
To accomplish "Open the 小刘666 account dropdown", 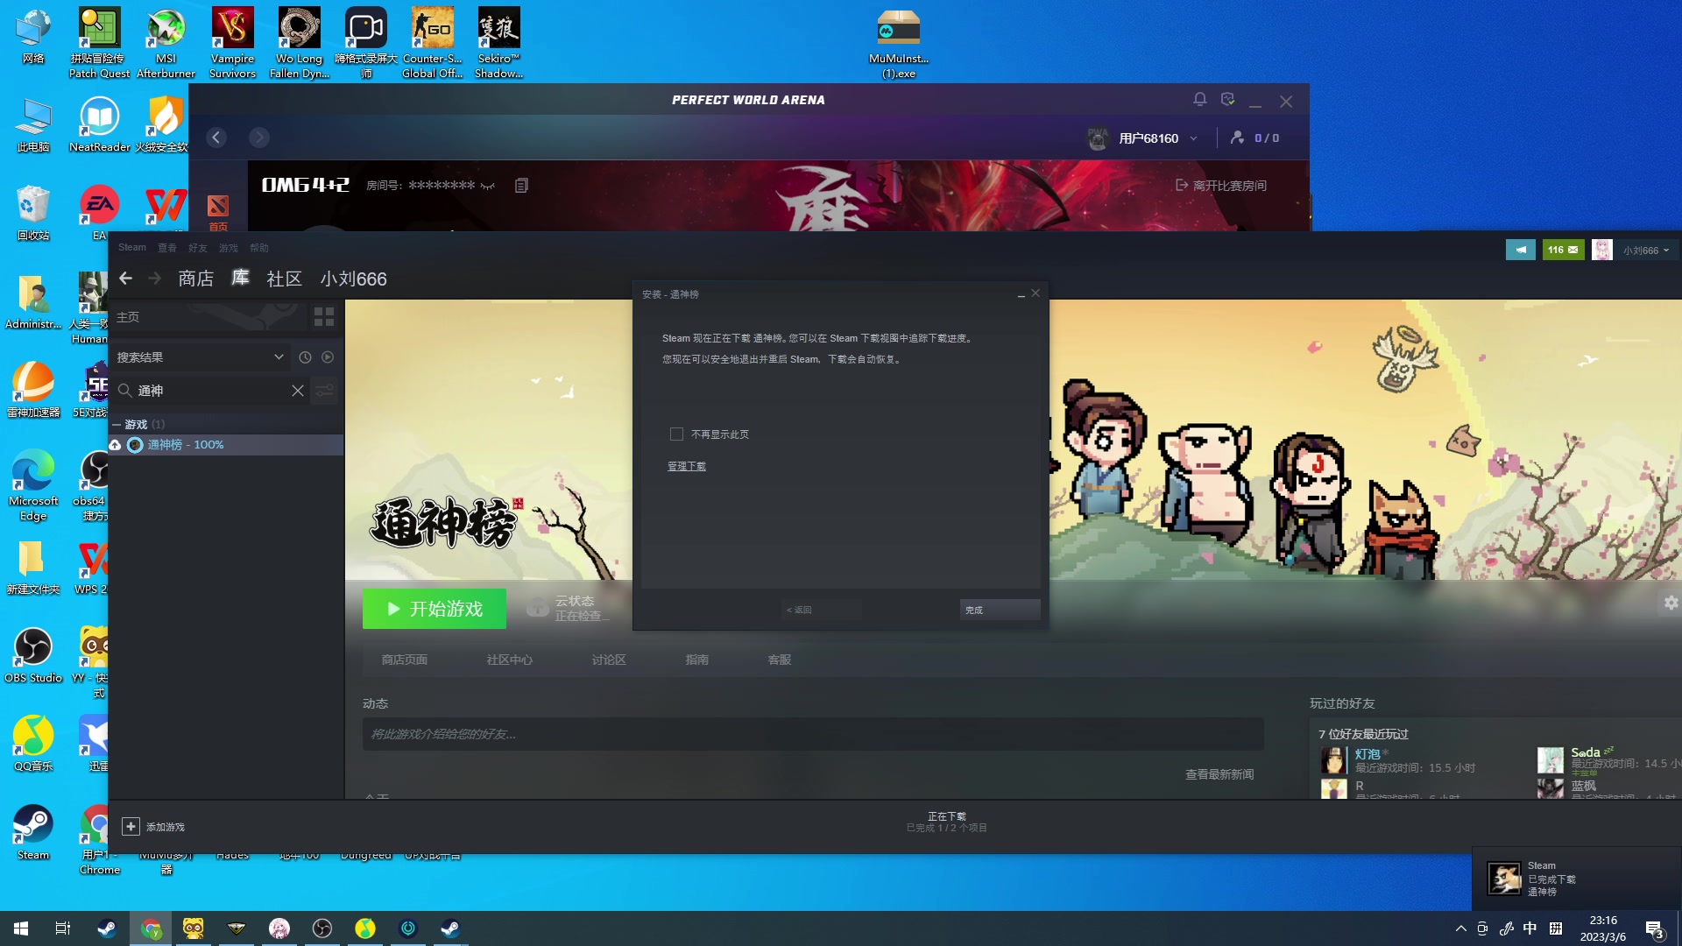I will pyautogui.click(x=1645, y=251).
